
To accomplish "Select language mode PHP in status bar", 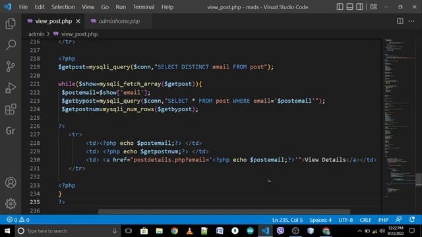I will tap(383, 220).
